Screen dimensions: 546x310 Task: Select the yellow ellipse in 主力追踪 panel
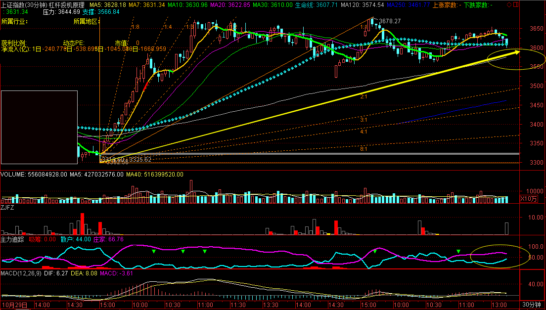[500, 256]
